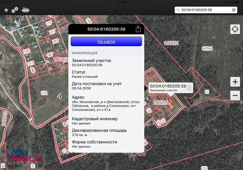
Task: Zoom in with the plus button
Action: (x=235, y=82)
